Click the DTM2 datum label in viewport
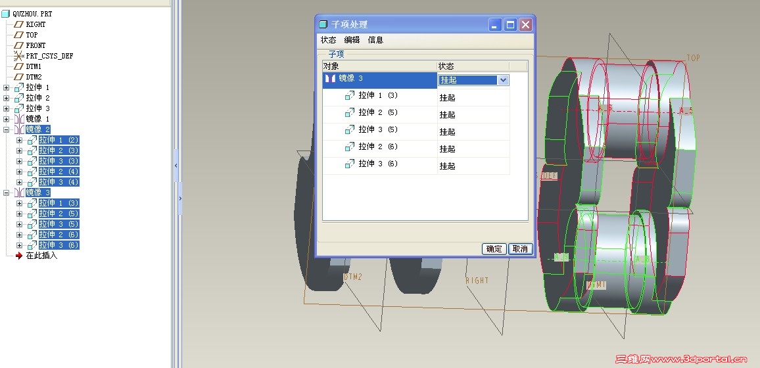 click(353, 277)
